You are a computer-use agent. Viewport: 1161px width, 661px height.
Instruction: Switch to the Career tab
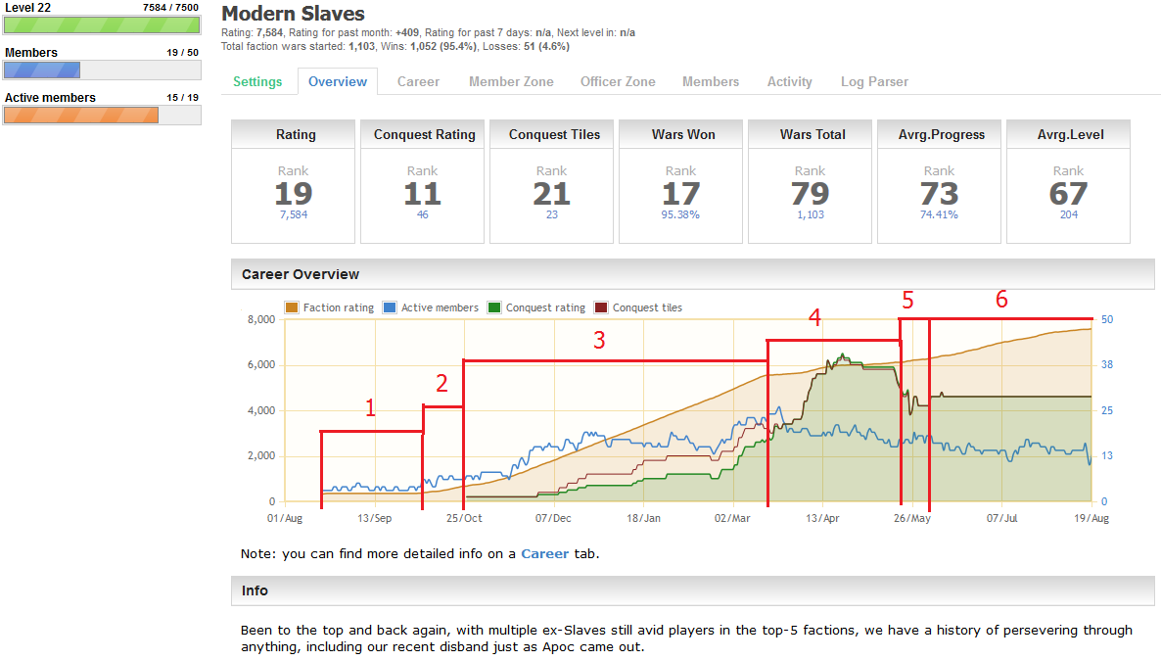(418, 82)
